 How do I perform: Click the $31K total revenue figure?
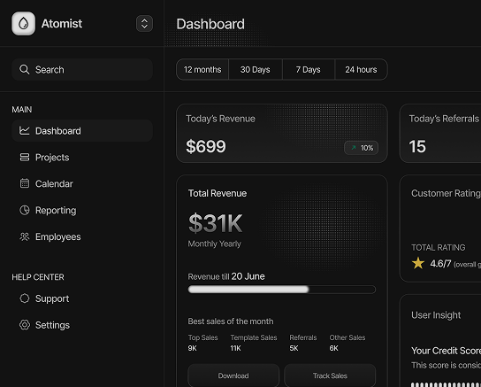pyautogui.click(x=216, y=223)
